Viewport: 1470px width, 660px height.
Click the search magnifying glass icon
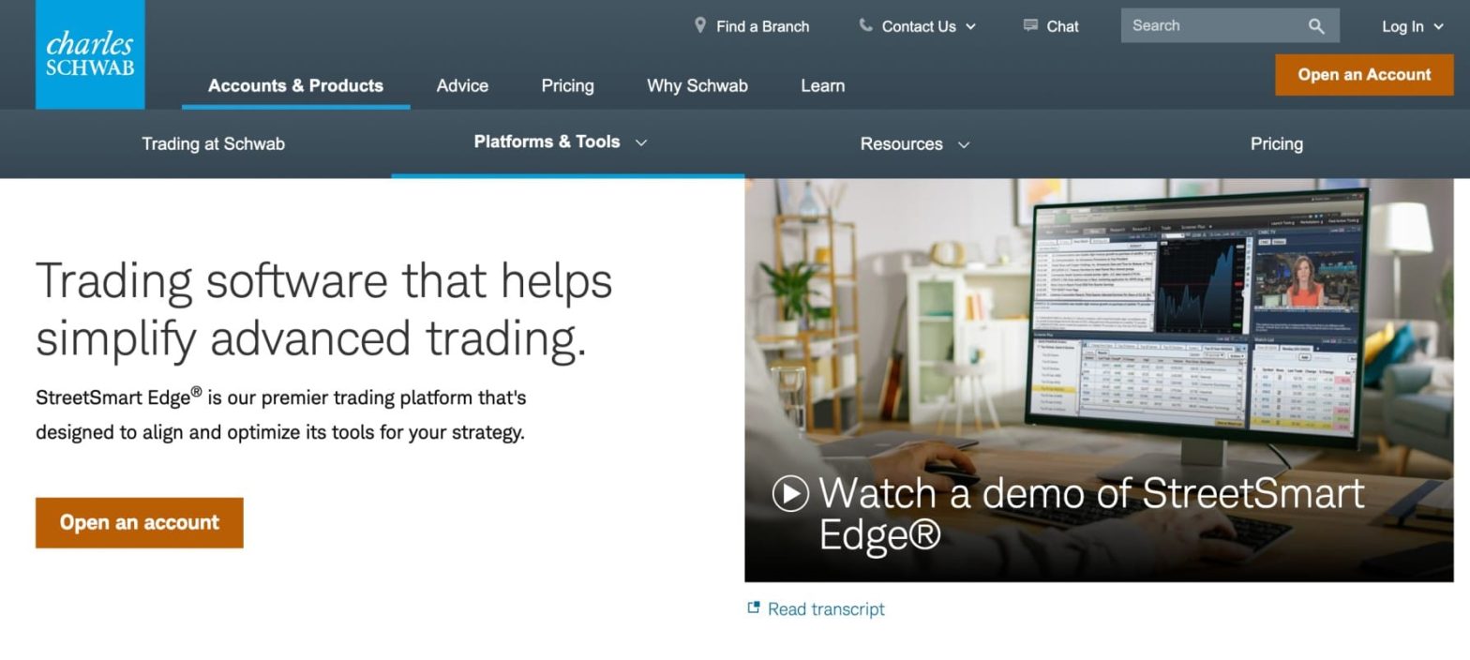pos(1316,26)
